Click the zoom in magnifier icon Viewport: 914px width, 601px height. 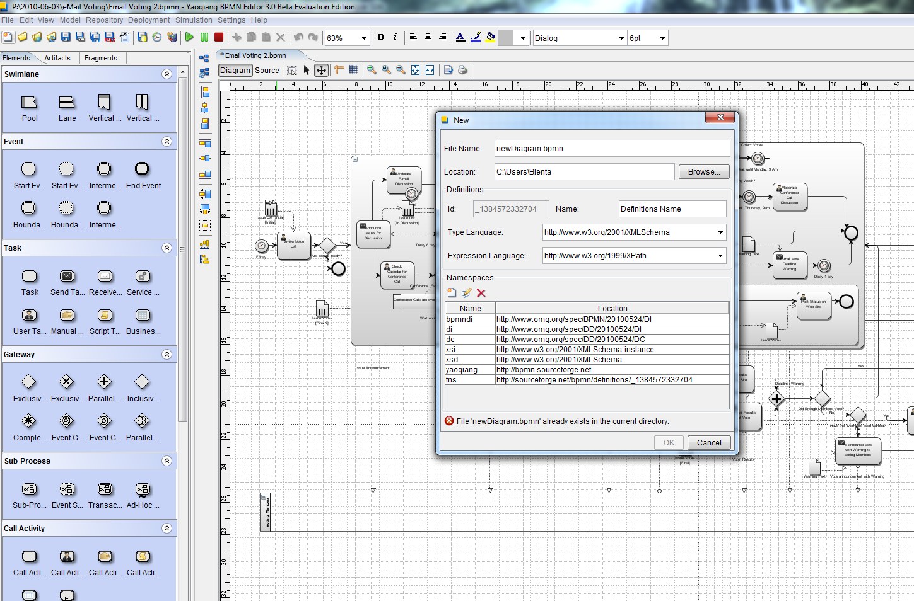[x=372, y=70]
